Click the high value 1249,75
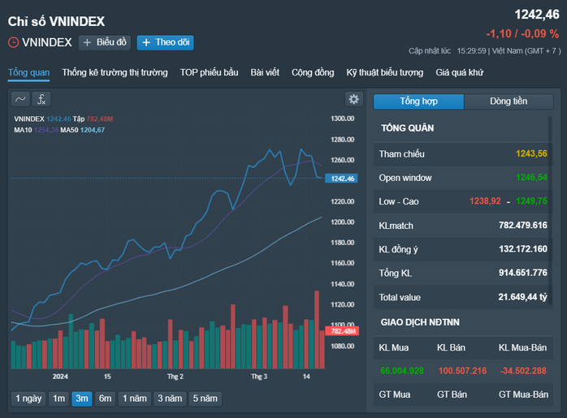The image size is (567, 418). tap(531, 201)
